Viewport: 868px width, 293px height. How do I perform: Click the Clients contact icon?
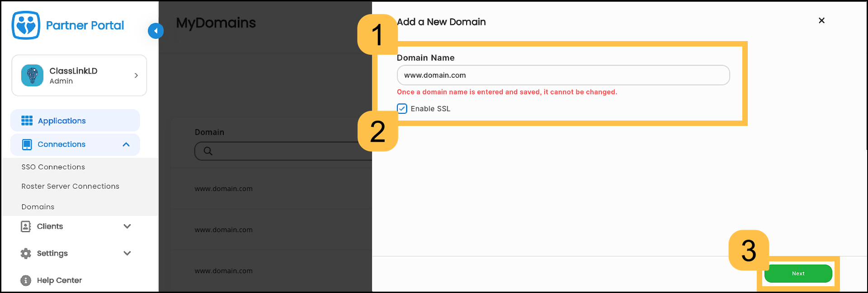coord(26,226)
